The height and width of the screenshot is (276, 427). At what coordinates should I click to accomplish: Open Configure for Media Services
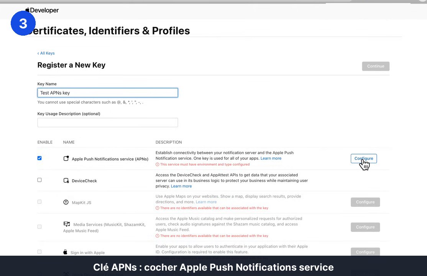(x=365, y=227)
